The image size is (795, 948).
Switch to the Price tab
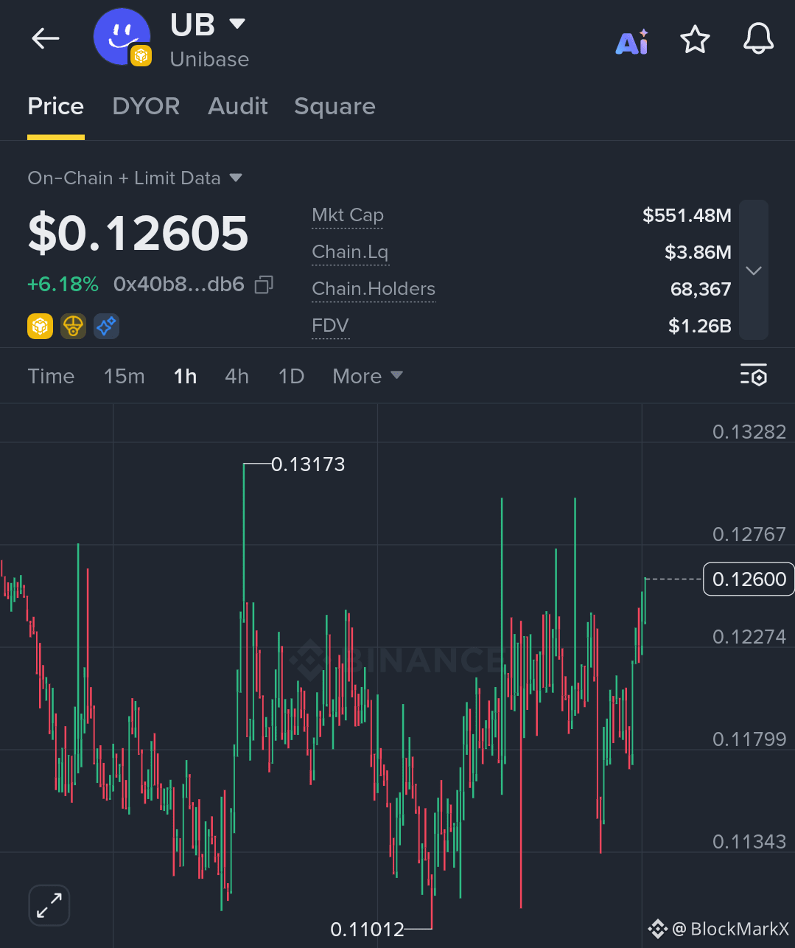tap(56, 106)
